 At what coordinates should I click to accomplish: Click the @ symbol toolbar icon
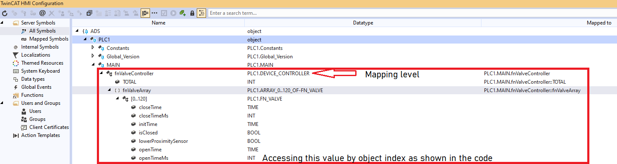click(x=42, y=13)
